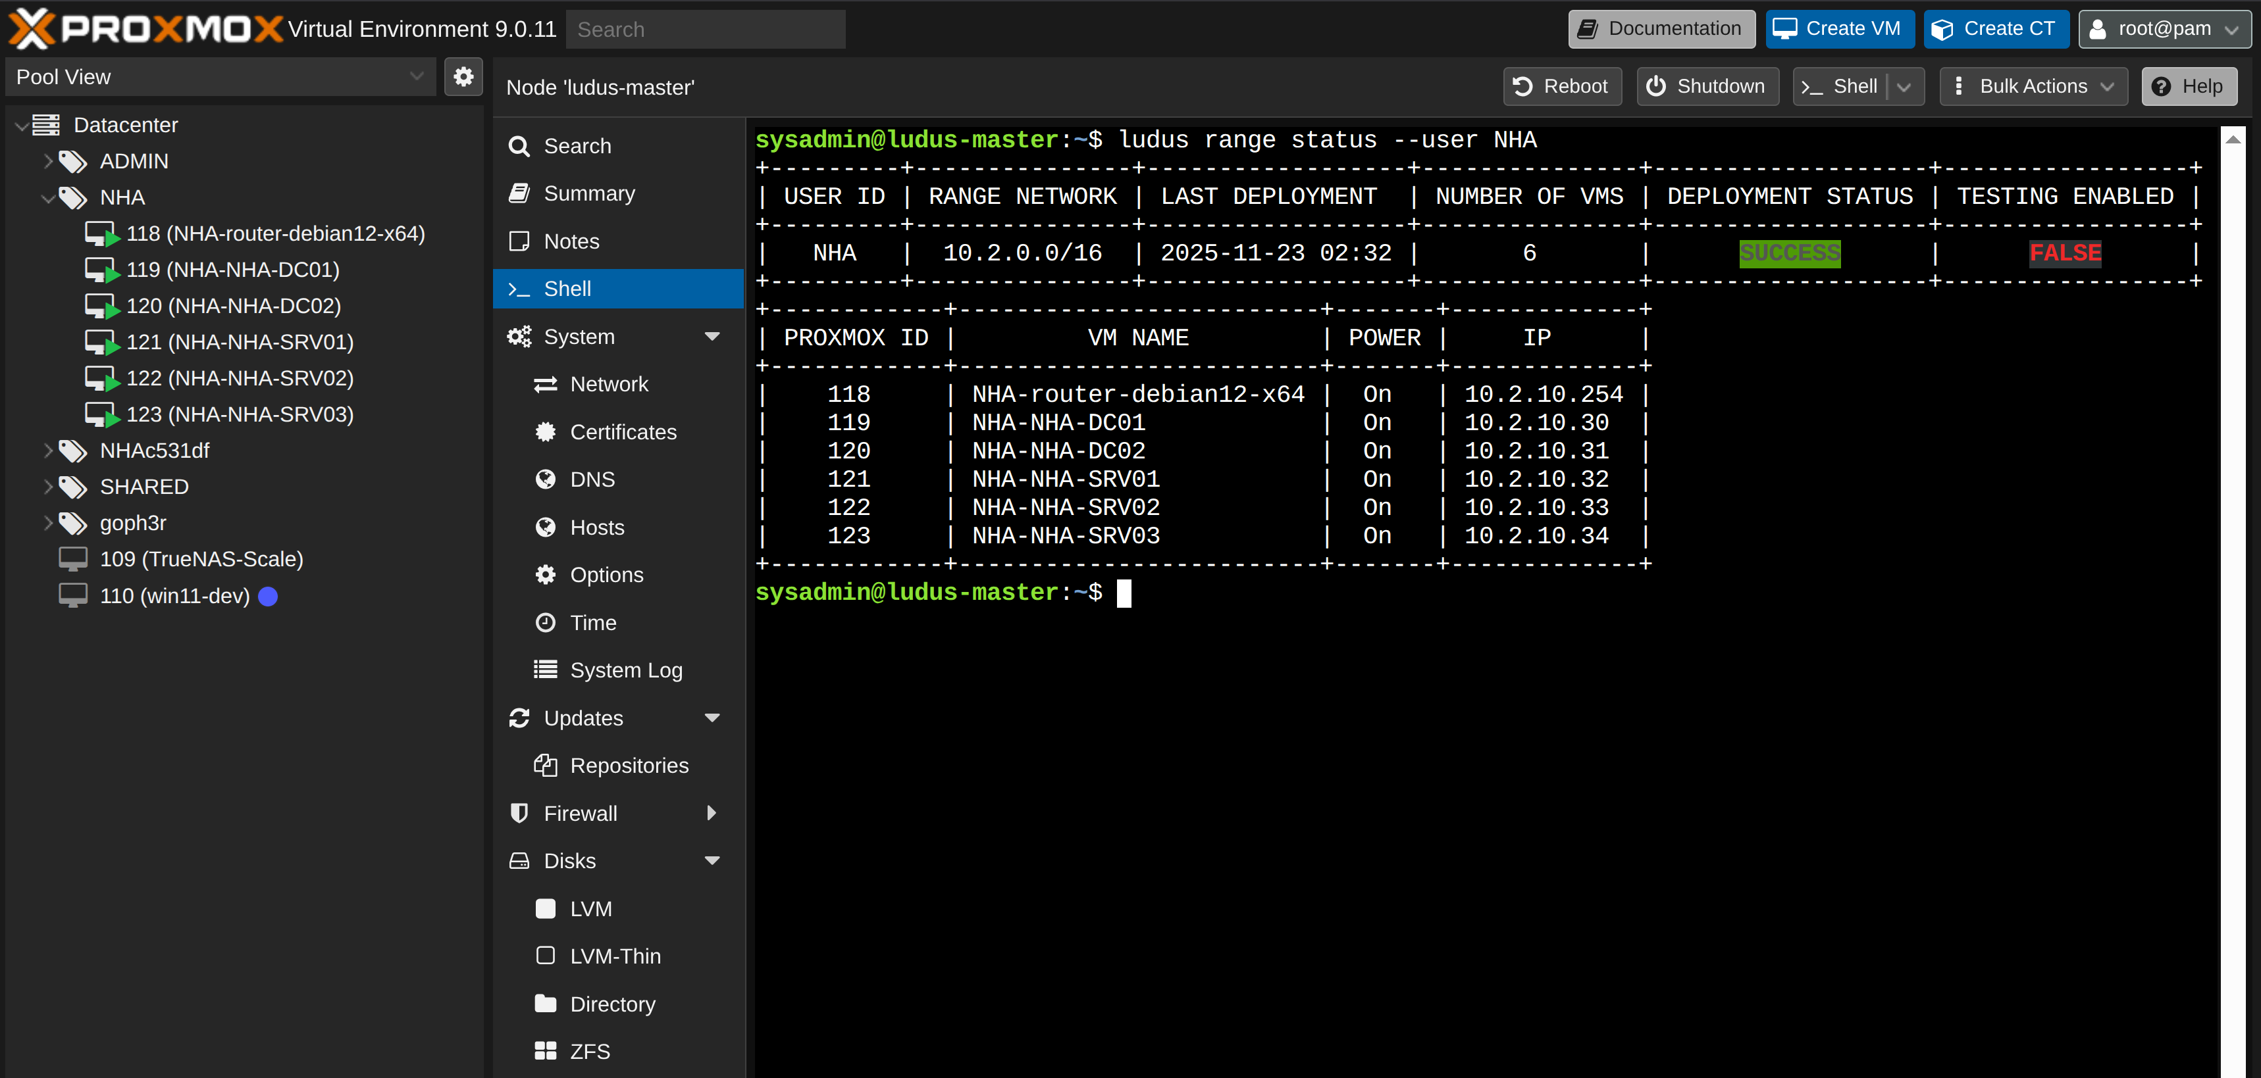Click the running VM icon for 118 NHA-router-debian12-x64

pos(100,234)
